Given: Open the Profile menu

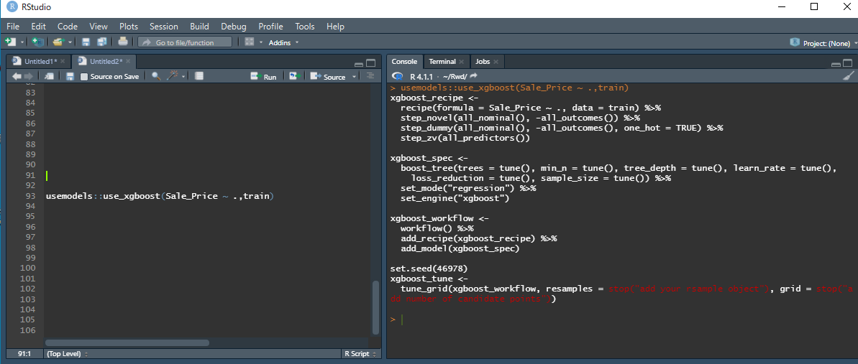Looking at the screenshot, I should point(271,27).
